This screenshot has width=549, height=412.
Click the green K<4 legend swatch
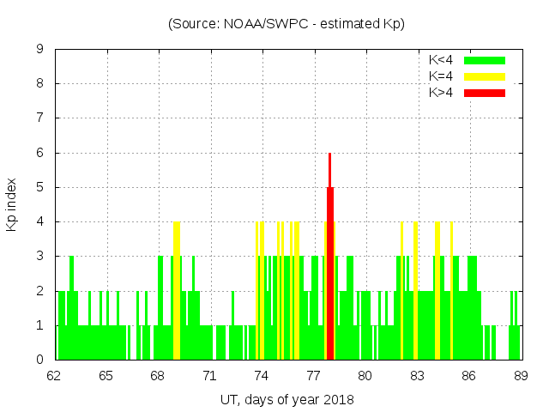[x=485, y=60]
